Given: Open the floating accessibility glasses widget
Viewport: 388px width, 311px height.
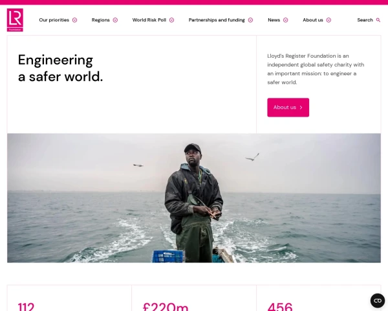Looking at the screenshot, I should coord(378,301).
